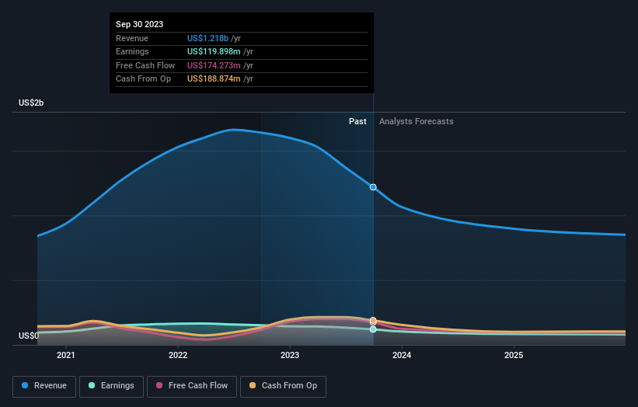This screenshot has height=407, width=638.
Task: Toggle the Cash From Op legend button
Action: pos(283,386)
